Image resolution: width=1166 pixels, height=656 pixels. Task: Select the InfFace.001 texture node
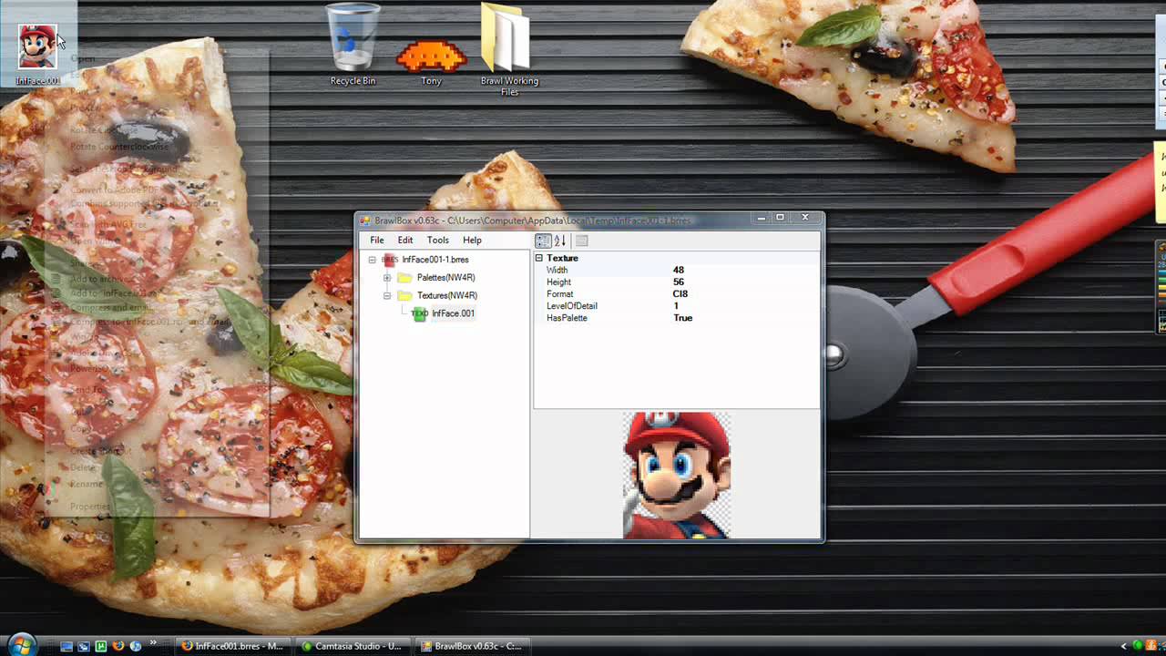pyautogui.click(x=453, y=313)
